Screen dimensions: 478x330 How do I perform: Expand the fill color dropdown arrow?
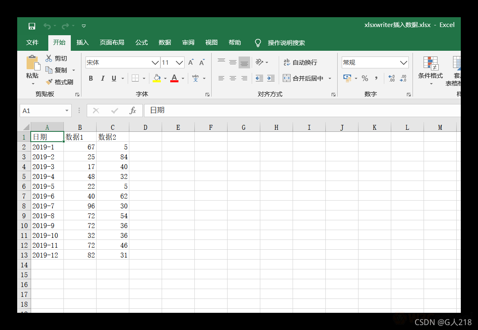[x=165, y=78]
